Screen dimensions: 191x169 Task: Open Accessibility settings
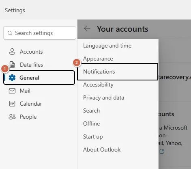[x=118, y=84]
